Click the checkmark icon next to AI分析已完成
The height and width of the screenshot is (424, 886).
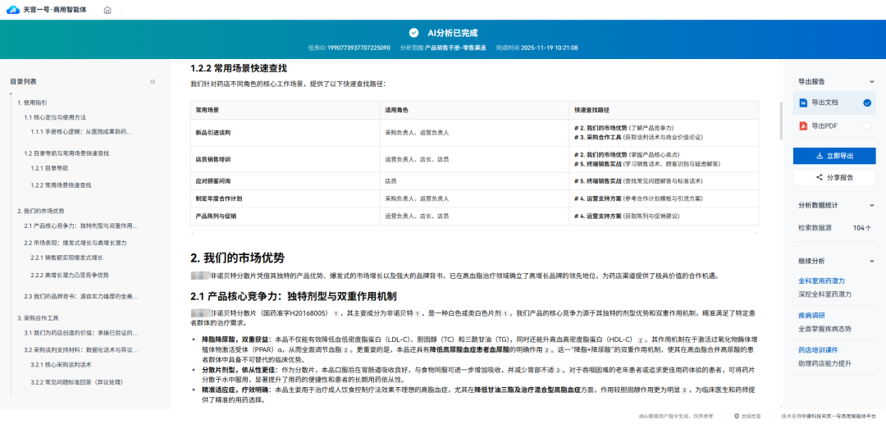coord(413,33)
